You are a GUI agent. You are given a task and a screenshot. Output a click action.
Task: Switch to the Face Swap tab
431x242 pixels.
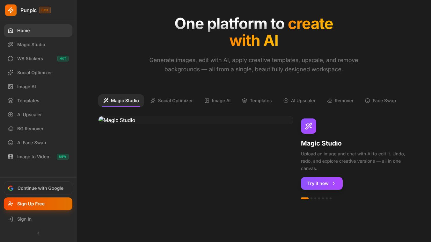coord(380,101)
